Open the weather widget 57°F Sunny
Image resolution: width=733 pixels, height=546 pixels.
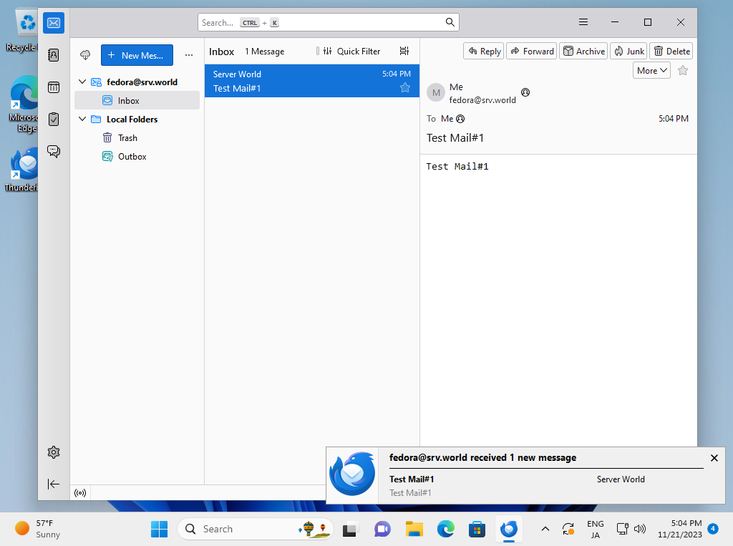click(x=39, y=529)
